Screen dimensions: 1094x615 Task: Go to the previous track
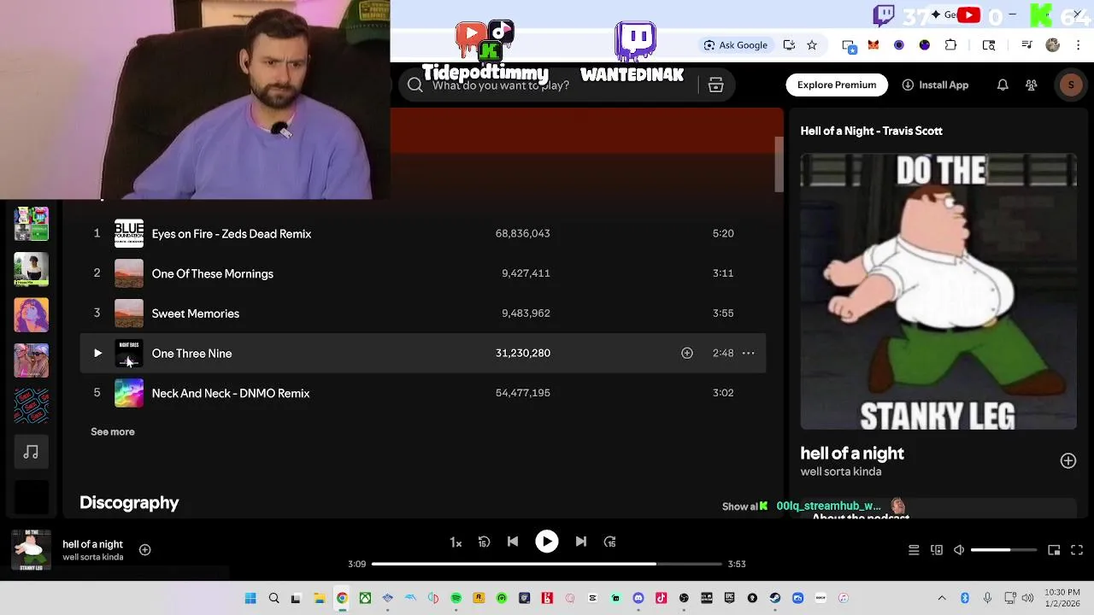point(513,542)
